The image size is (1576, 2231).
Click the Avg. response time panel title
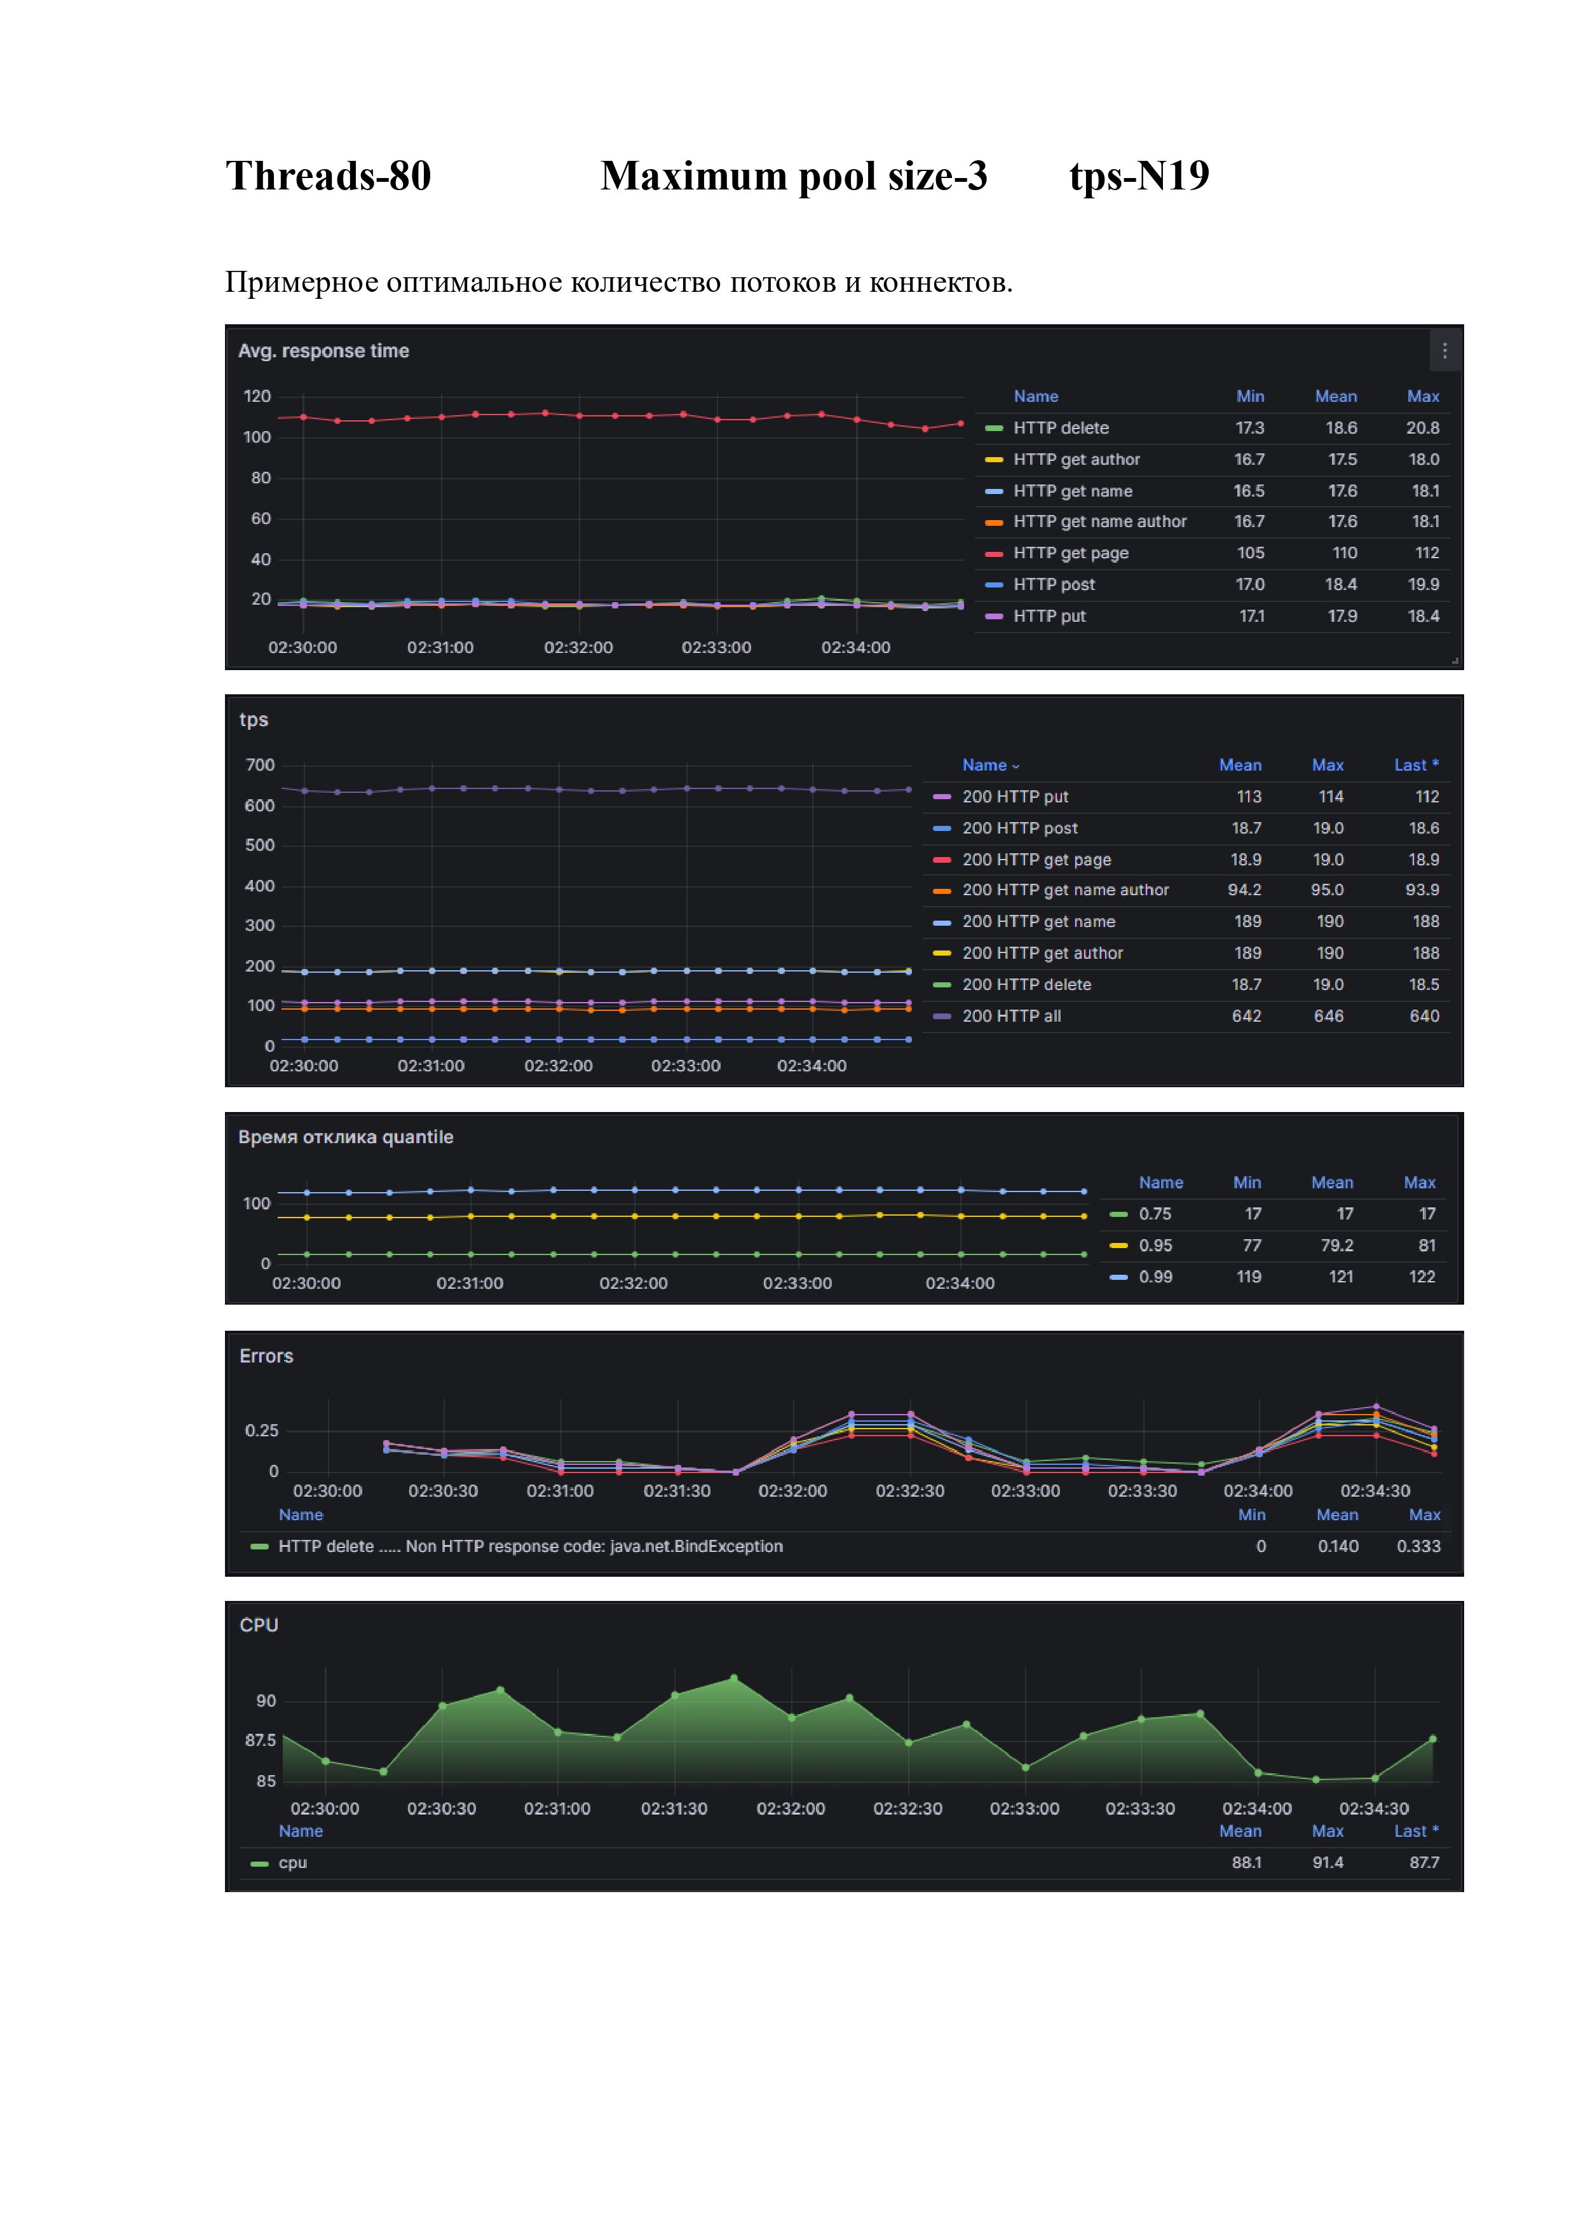[x=323, y=351]
